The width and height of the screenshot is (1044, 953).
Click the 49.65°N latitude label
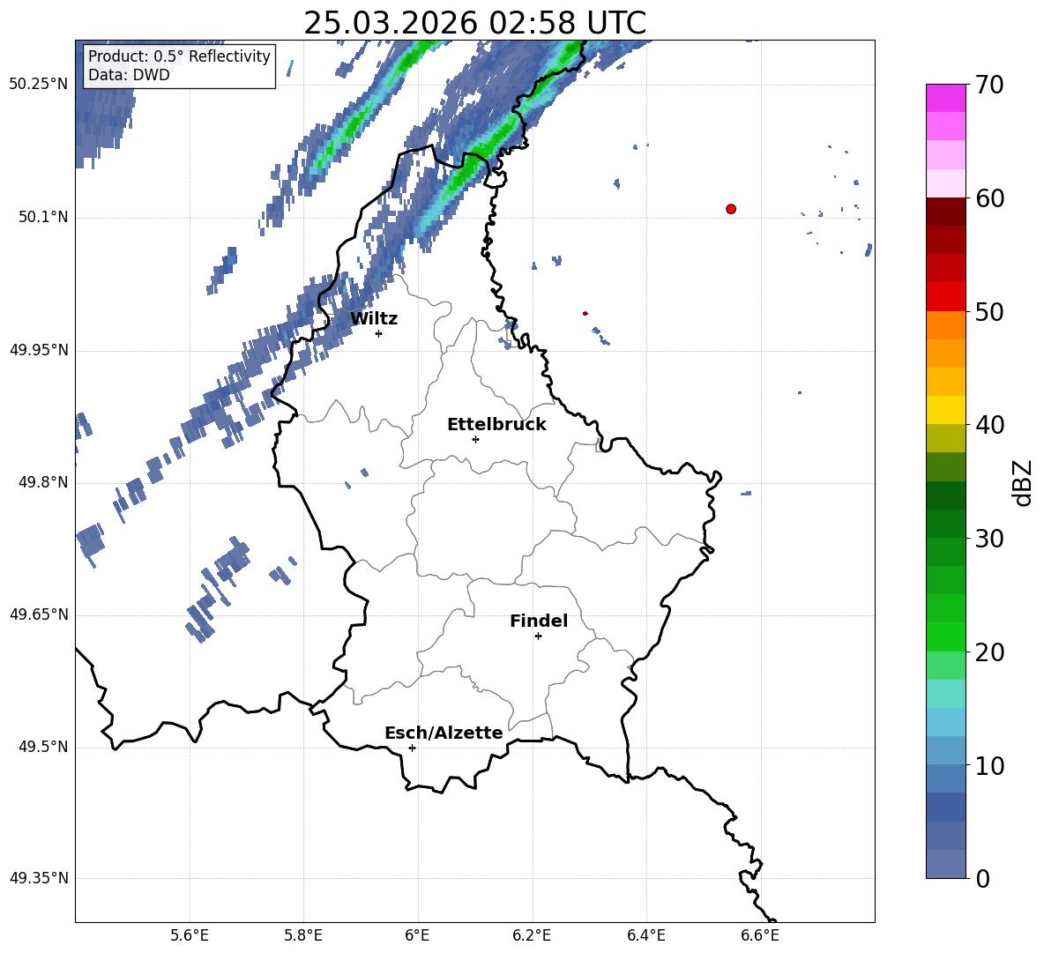coord(39,614)
